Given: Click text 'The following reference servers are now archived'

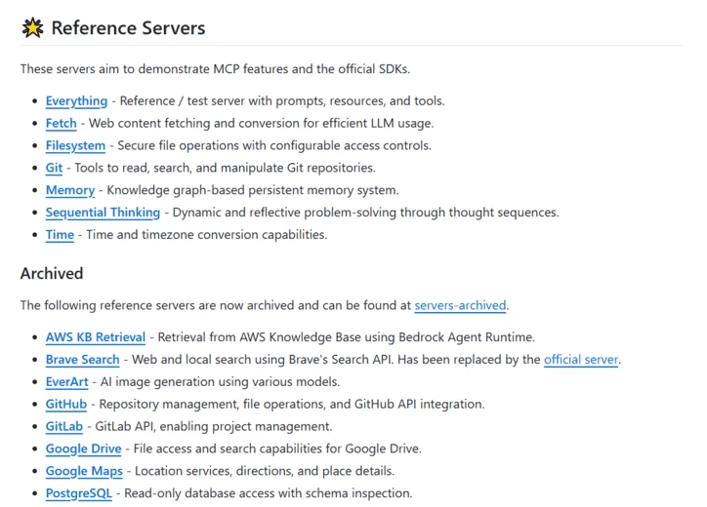Looking at the screenshot, I should point(157,305).
